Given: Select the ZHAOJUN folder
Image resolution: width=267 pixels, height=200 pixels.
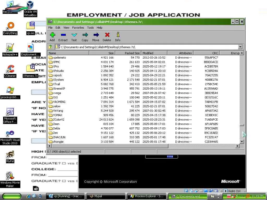Looking at the screenshot, I should pos(144,137).
